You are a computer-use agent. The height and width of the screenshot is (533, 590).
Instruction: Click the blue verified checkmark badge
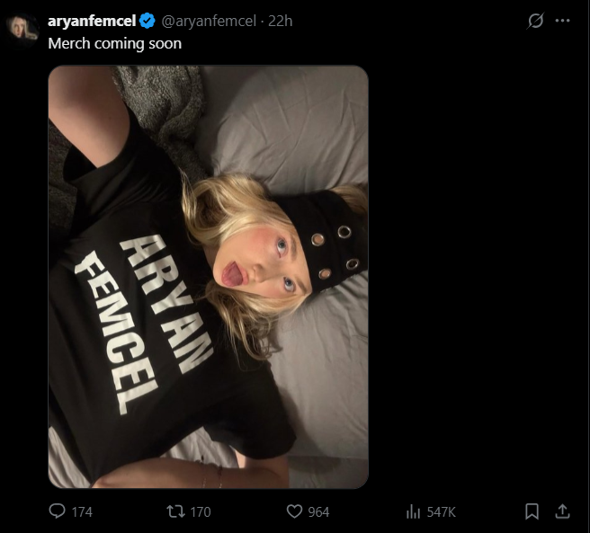tap(147, 21)
